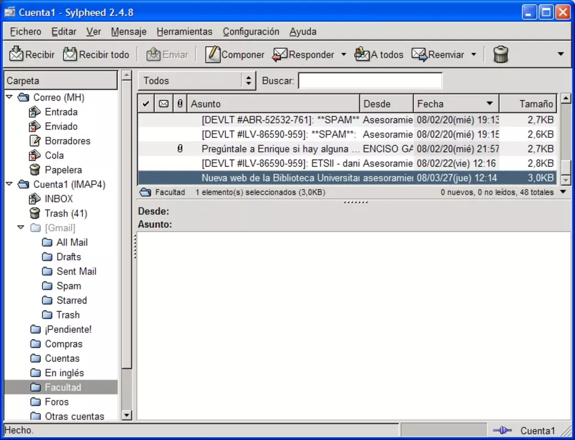Click the attachment clip column header
Image resolution: width=575 pixels, height=440 pixels.
click(180, 103)
